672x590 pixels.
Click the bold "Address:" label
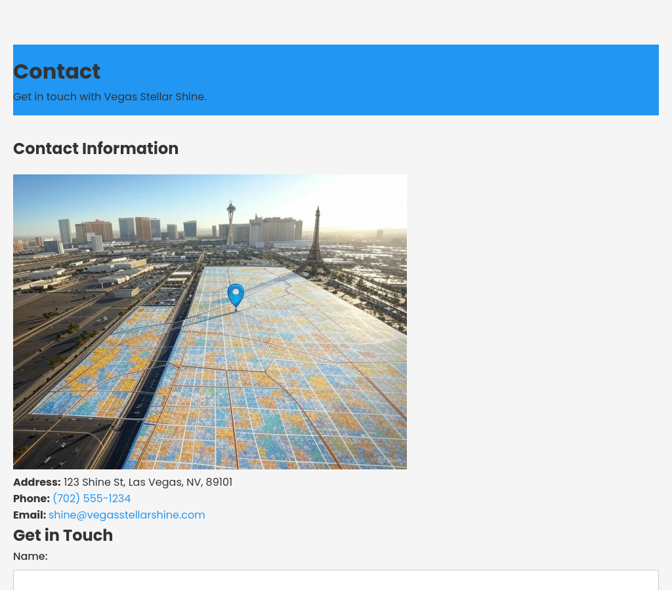37,482
